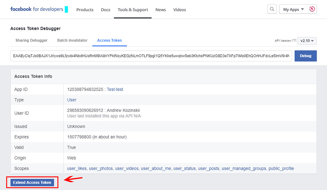Click the user_likes scope link
Image resolution: width=327 pixels, height=190 pixels.
coord(77,168)
